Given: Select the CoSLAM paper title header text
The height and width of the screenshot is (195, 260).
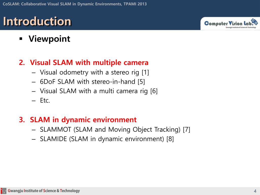Looking at the screenshot, I should pyautogui.click(x=75, y=4).
